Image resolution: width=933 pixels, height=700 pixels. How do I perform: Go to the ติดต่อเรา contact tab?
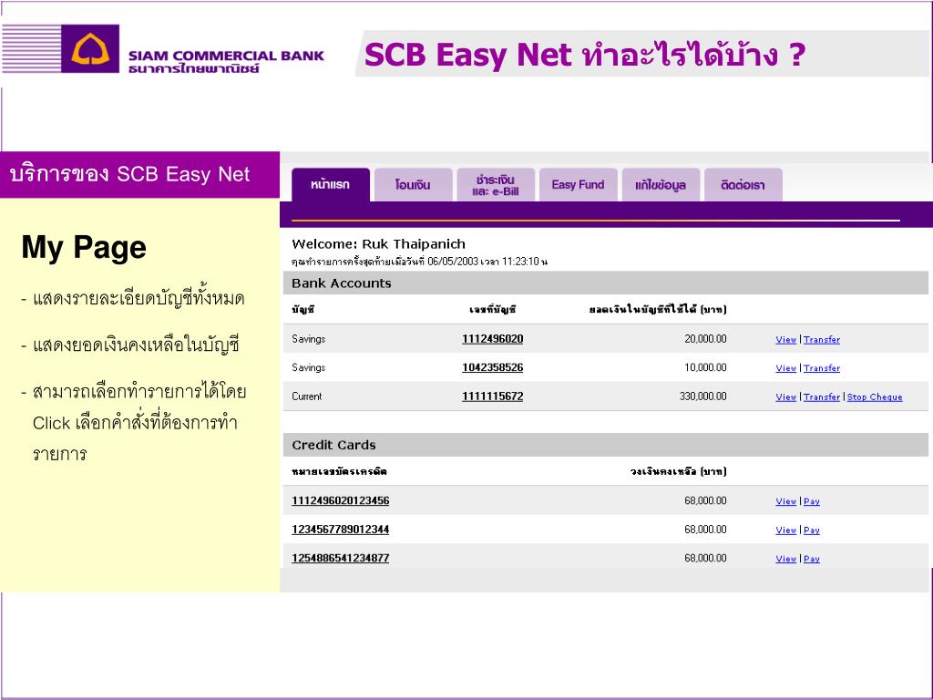[x=743, y=185]
